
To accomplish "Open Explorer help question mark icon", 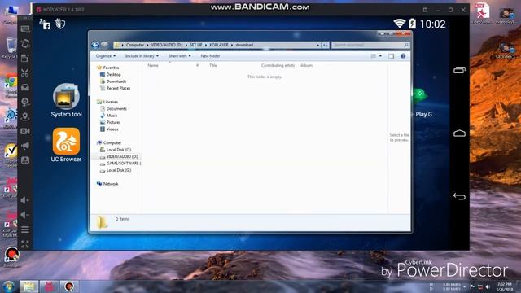I will [403, 56].
